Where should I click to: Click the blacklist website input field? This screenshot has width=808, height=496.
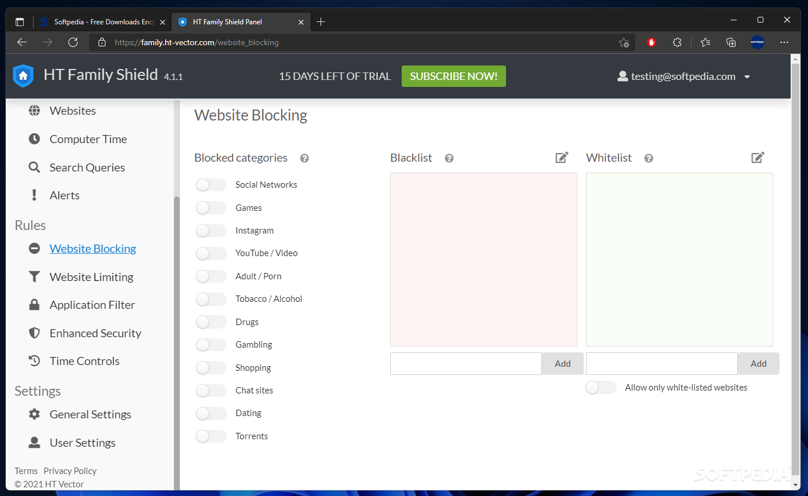466,364
